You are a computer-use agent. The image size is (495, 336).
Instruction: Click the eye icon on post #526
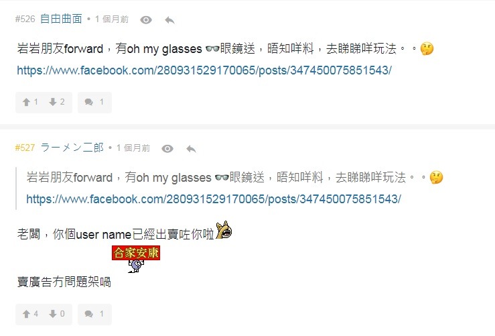[146, 20]
